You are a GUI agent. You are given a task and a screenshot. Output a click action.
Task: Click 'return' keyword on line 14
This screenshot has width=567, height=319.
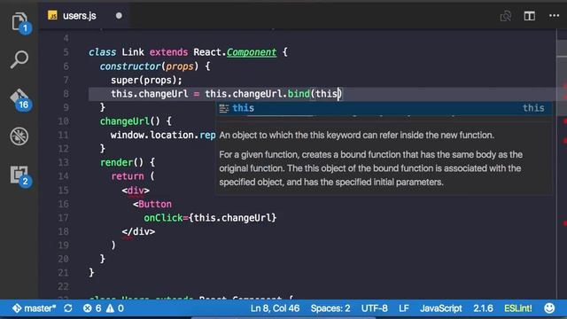pyautogui.click(x=128, y=176)
